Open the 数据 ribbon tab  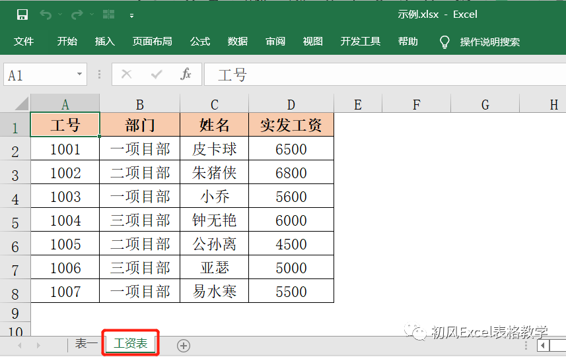coord(238,42)
